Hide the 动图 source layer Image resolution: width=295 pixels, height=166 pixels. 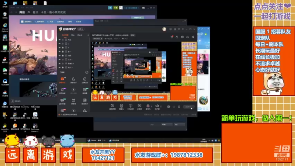tap(60, 56)
